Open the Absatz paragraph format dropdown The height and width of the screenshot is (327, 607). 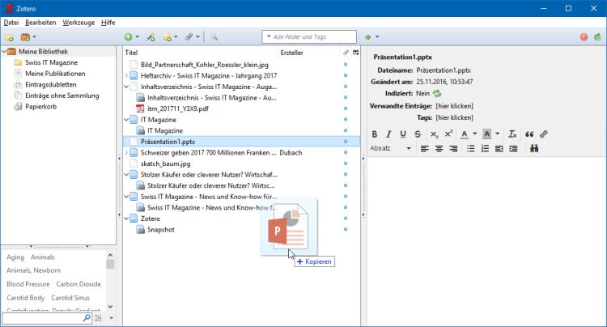[391, 149]
